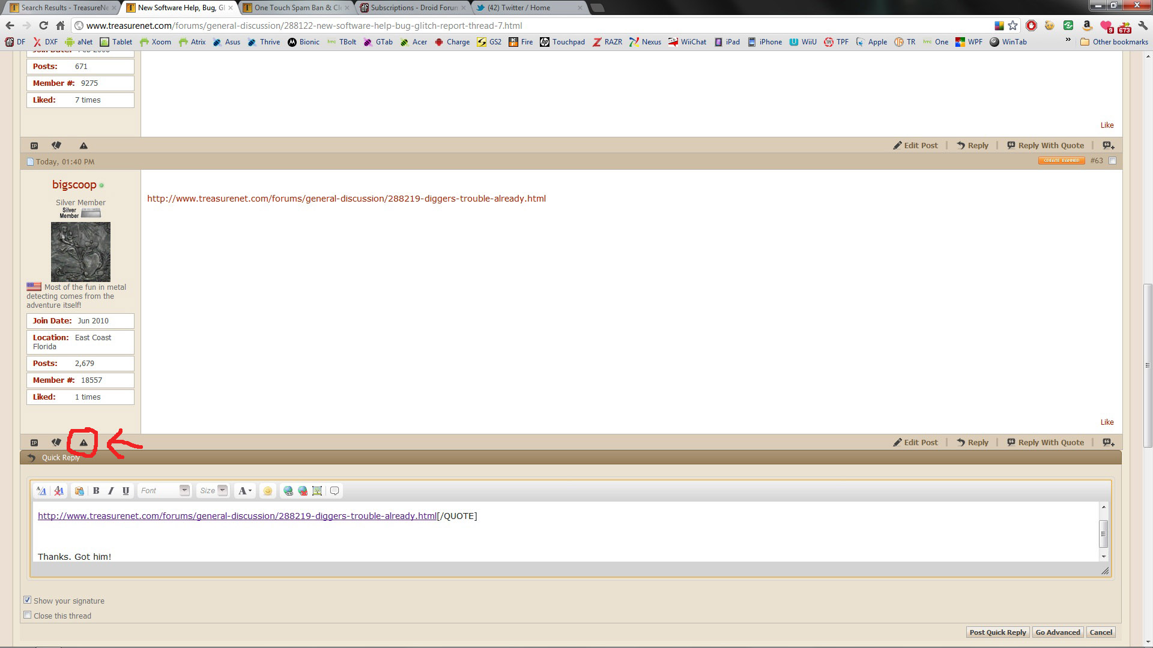
Task: Toggle italic formatting in quick reply editor
Action: tap(110, 491)
